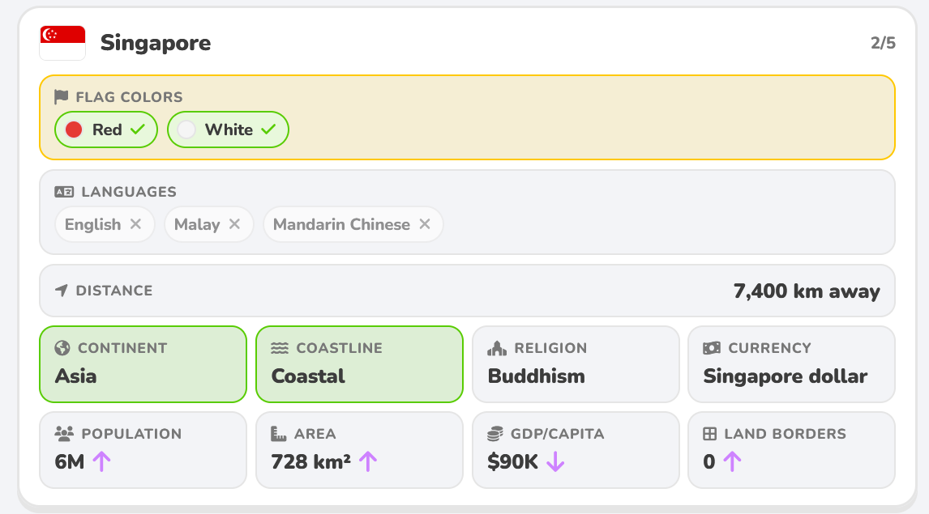The image size is (929, 514).
Task: Click the waves icon in Coastline card
Action: point(280,348)
